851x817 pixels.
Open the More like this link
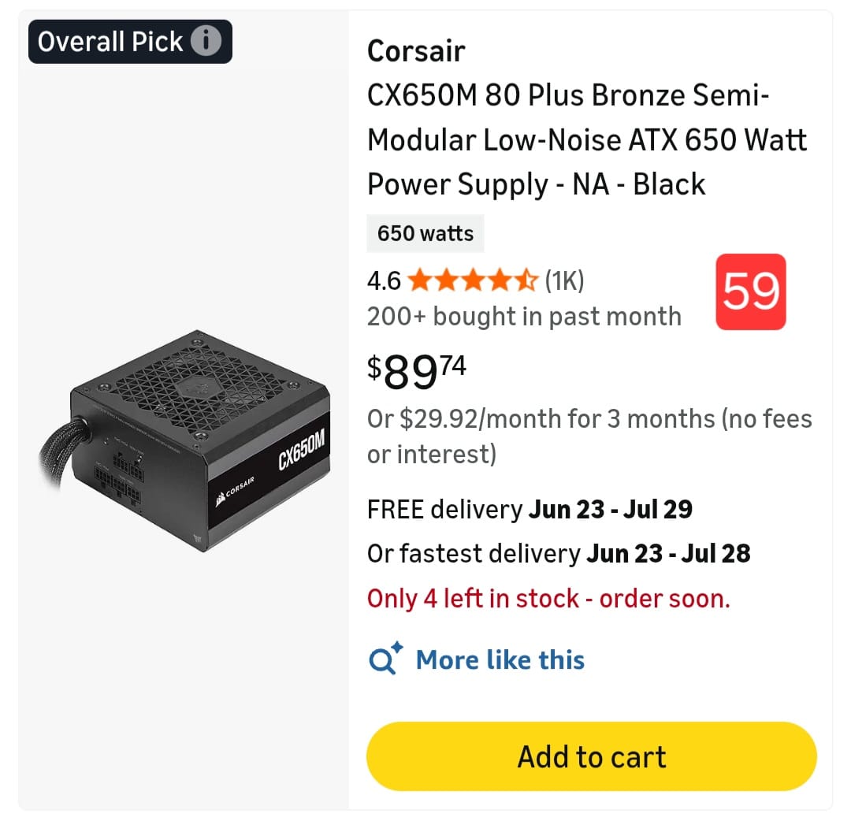coord(500,659)
